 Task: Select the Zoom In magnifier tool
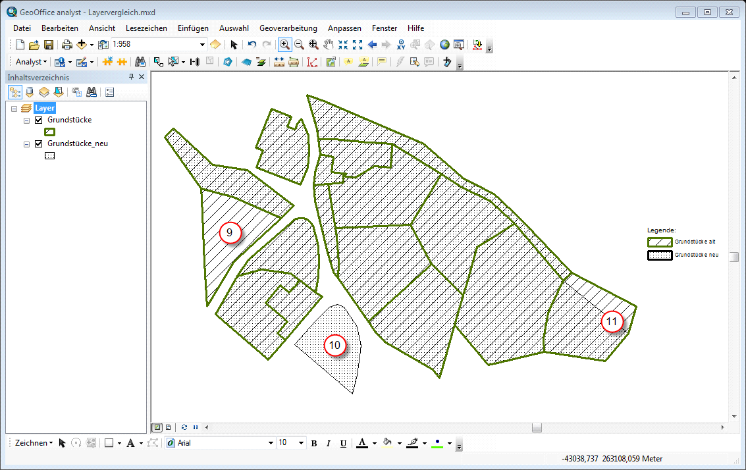pos(284,45)
